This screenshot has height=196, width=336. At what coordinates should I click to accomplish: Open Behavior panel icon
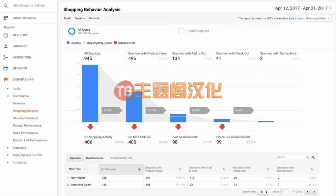(x=6, y=68)
